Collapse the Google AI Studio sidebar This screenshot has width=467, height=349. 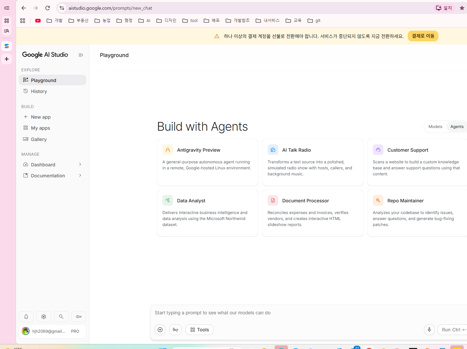click(x=81, y=55)
